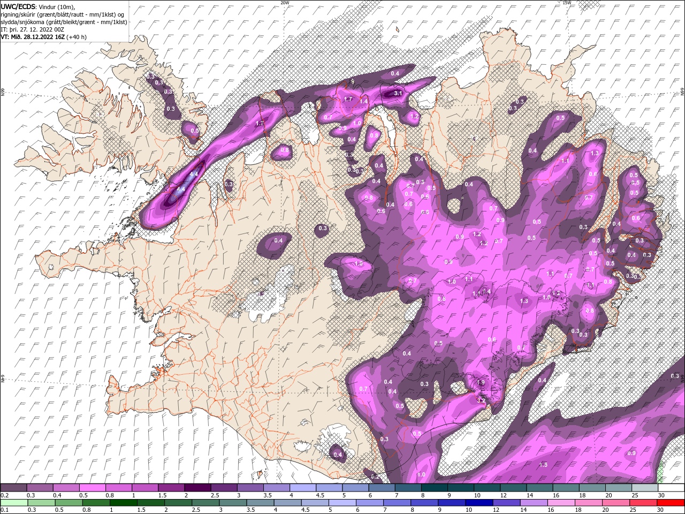This screenshot has height=514, width=685.
Task: Click the '12' label in the bottom legend row
Action: [496, 510]
